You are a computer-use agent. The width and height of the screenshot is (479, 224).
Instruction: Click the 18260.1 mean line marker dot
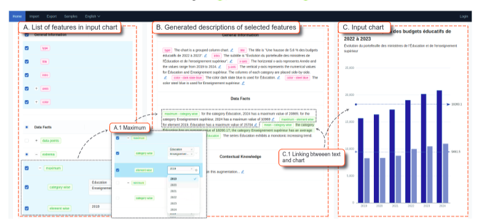point(356,104)
